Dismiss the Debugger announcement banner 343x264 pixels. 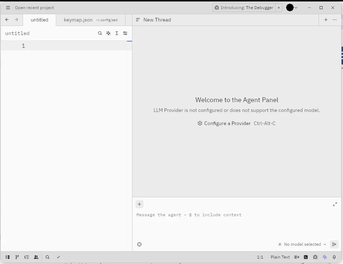[x=279, y=8]
